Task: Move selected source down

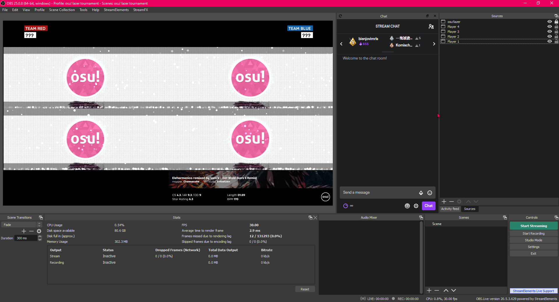Action: click(x=476, y=202)
